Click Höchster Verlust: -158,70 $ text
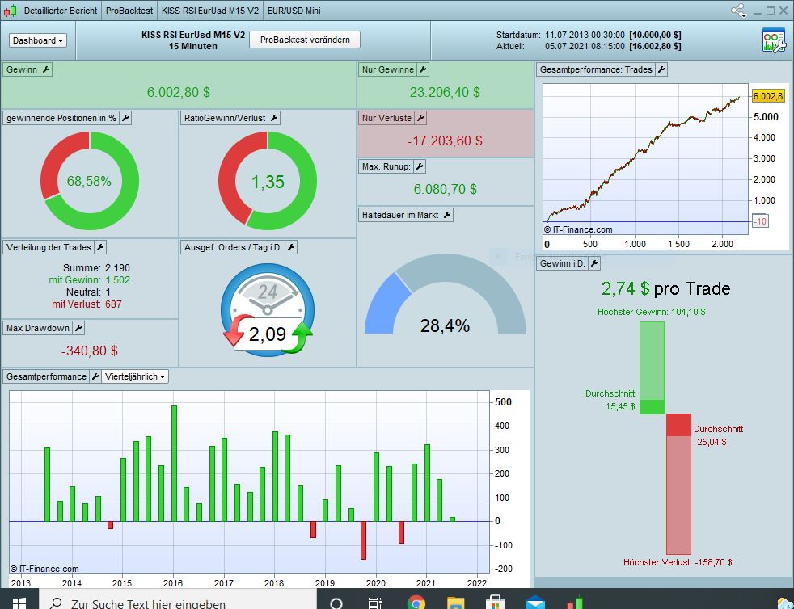This screenshot has height=609, width=794. (678, 562)
